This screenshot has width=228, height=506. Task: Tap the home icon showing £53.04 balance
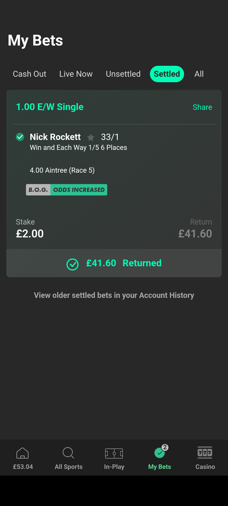22,453
